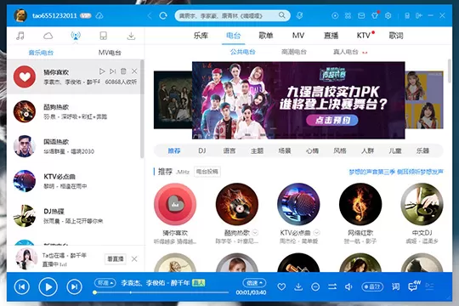459x306 pixels.
Task: Select the MV电台 sidebar tab
Action: tap(110, 53)
